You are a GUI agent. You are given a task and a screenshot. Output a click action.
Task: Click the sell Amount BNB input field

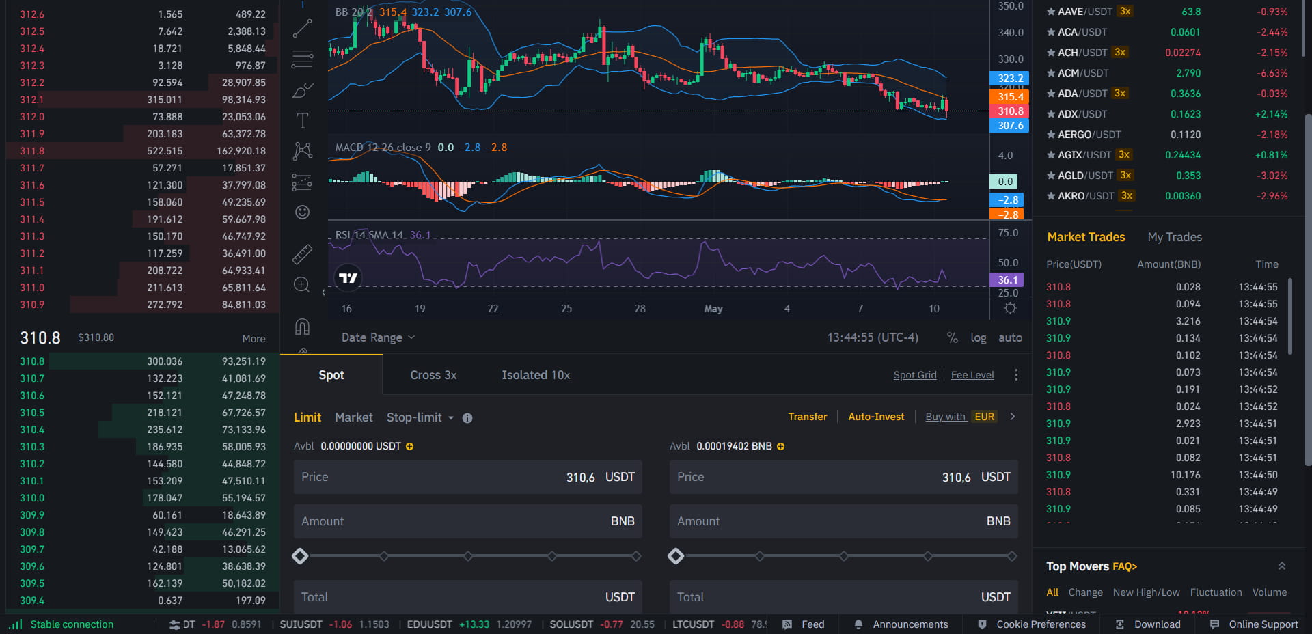point(843,521)
